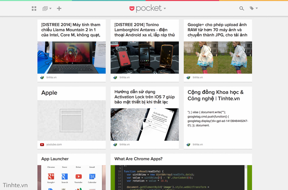The image size is (288, 190).
Task: Click tinhte.vn source on Activation Lock card
Action: 124,145
